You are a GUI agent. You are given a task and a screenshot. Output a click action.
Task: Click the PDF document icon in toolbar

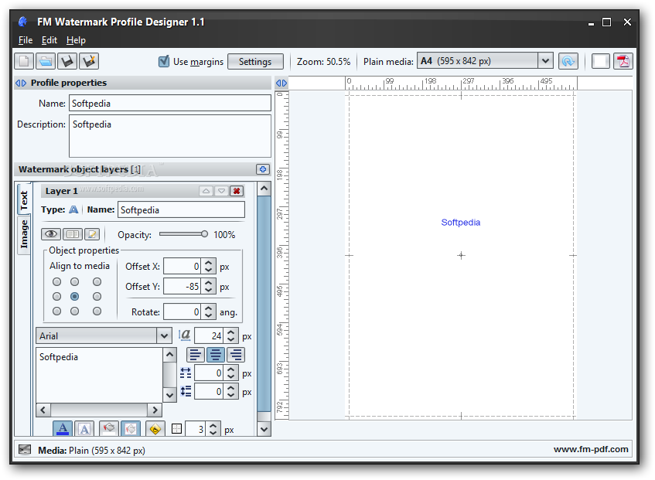(x=623, y=61)
